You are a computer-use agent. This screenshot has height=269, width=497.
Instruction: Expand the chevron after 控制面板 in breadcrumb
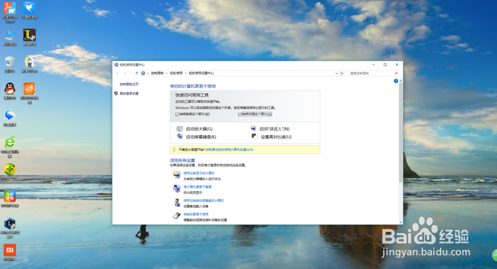(x=166, y=73)
